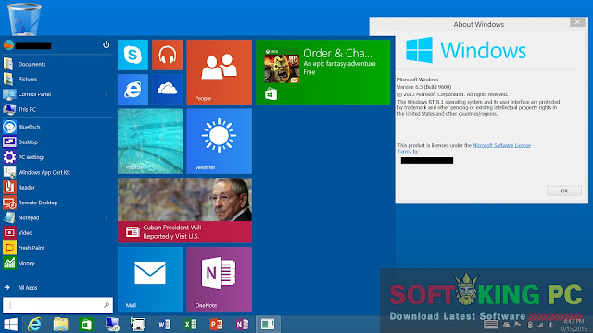Open the Video app entry
593x333 pixels.
[57, 232]
